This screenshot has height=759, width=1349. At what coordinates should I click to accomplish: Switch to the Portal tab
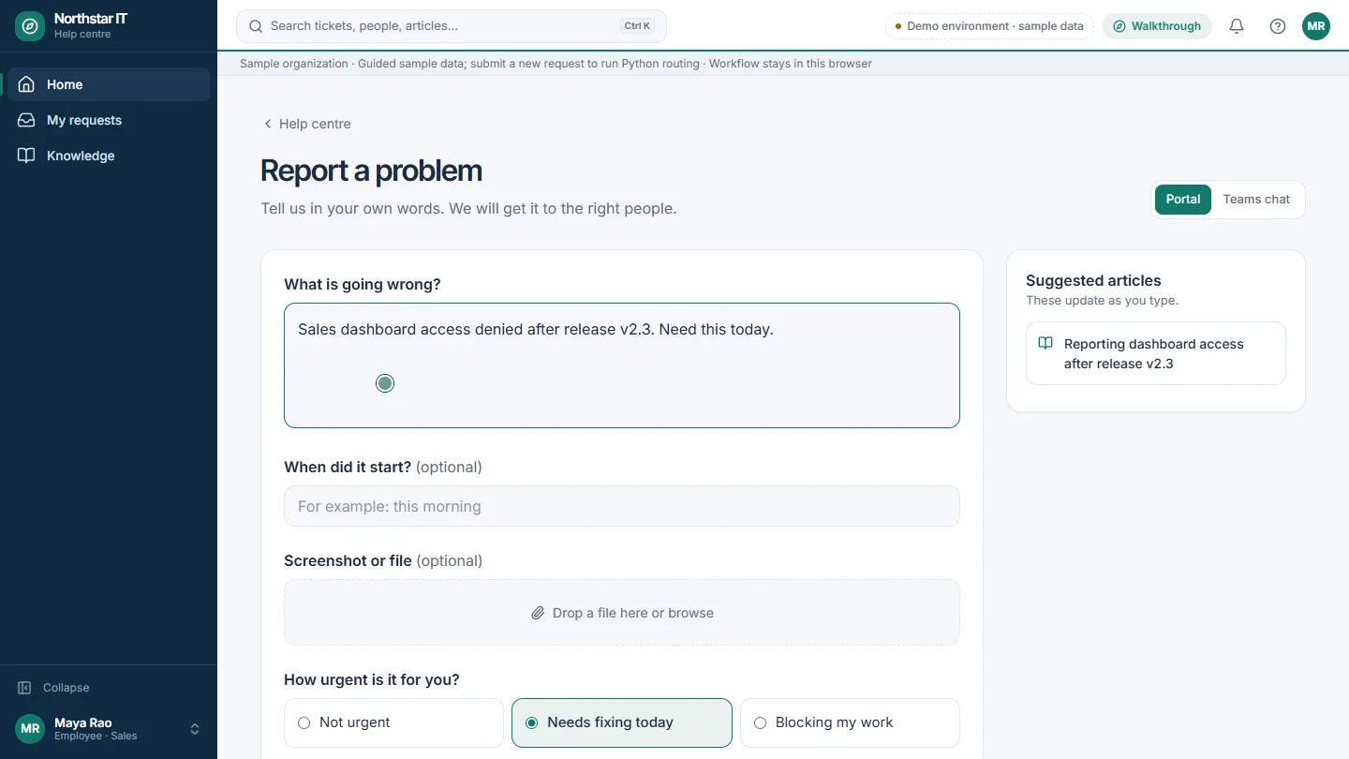[x=1183, y=200]
